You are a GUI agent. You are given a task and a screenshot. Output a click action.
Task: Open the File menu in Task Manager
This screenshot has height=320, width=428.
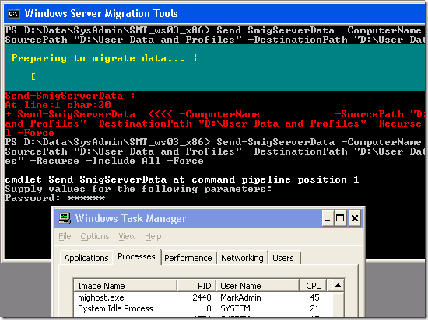65,236
